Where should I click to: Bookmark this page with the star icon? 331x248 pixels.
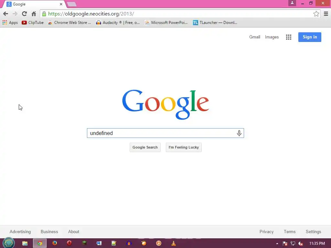click(x=316, y=14)
